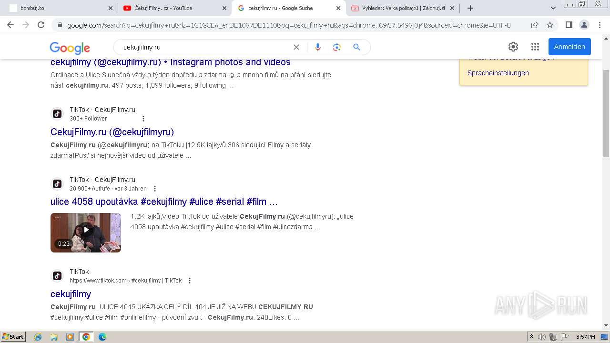
Task: Open more options for tiktok.com #cekujfilmy result
Action: pos(190,281)
